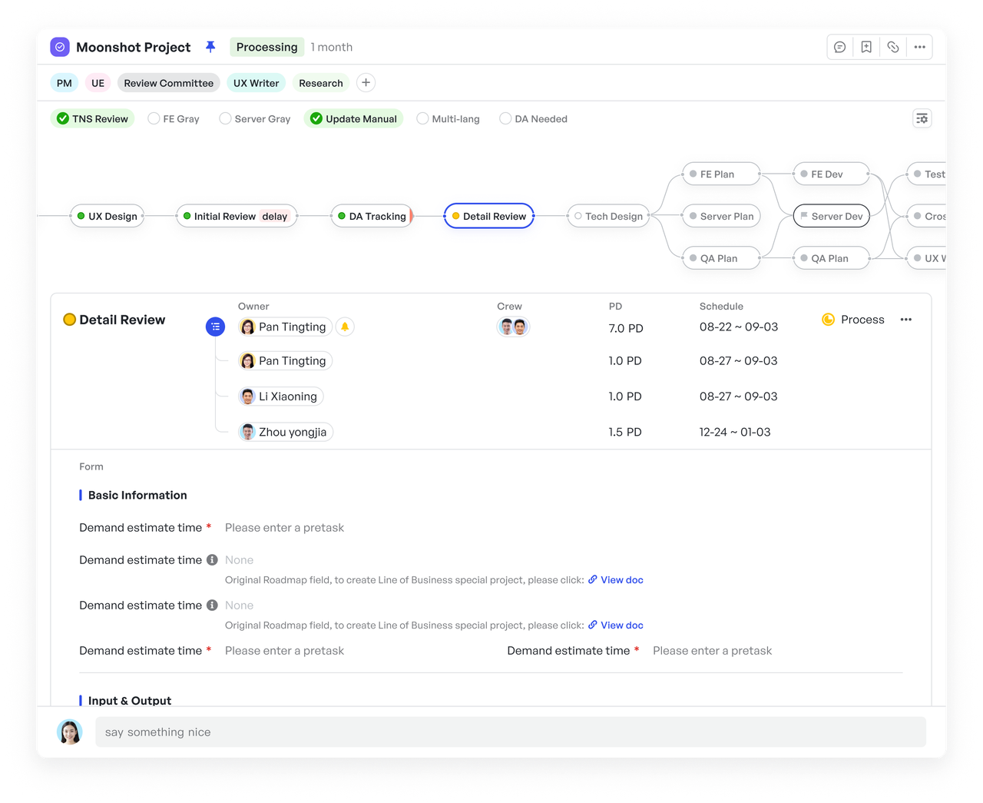Click the bookmark icon near top right

866,47
